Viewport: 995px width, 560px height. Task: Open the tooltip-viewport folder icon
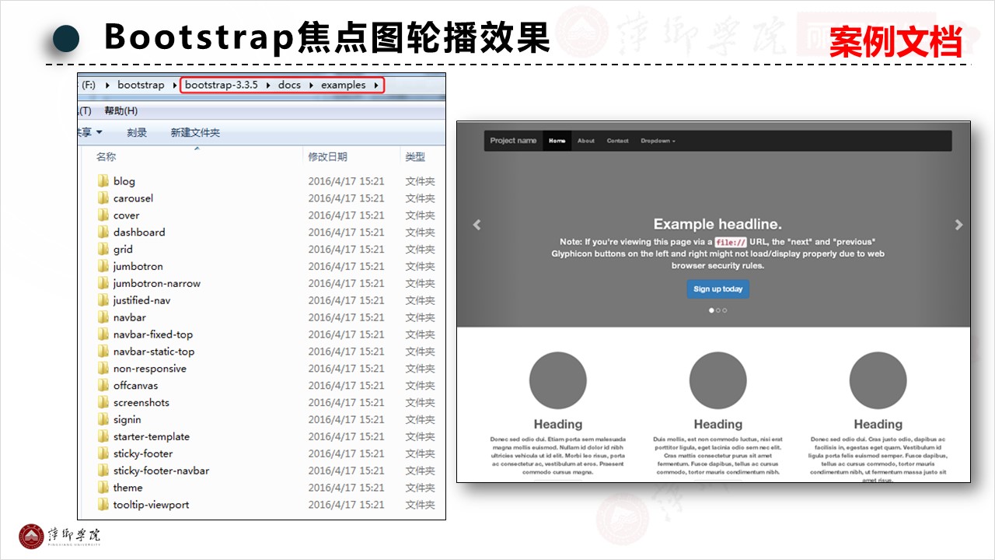click(x=103, y=506)
